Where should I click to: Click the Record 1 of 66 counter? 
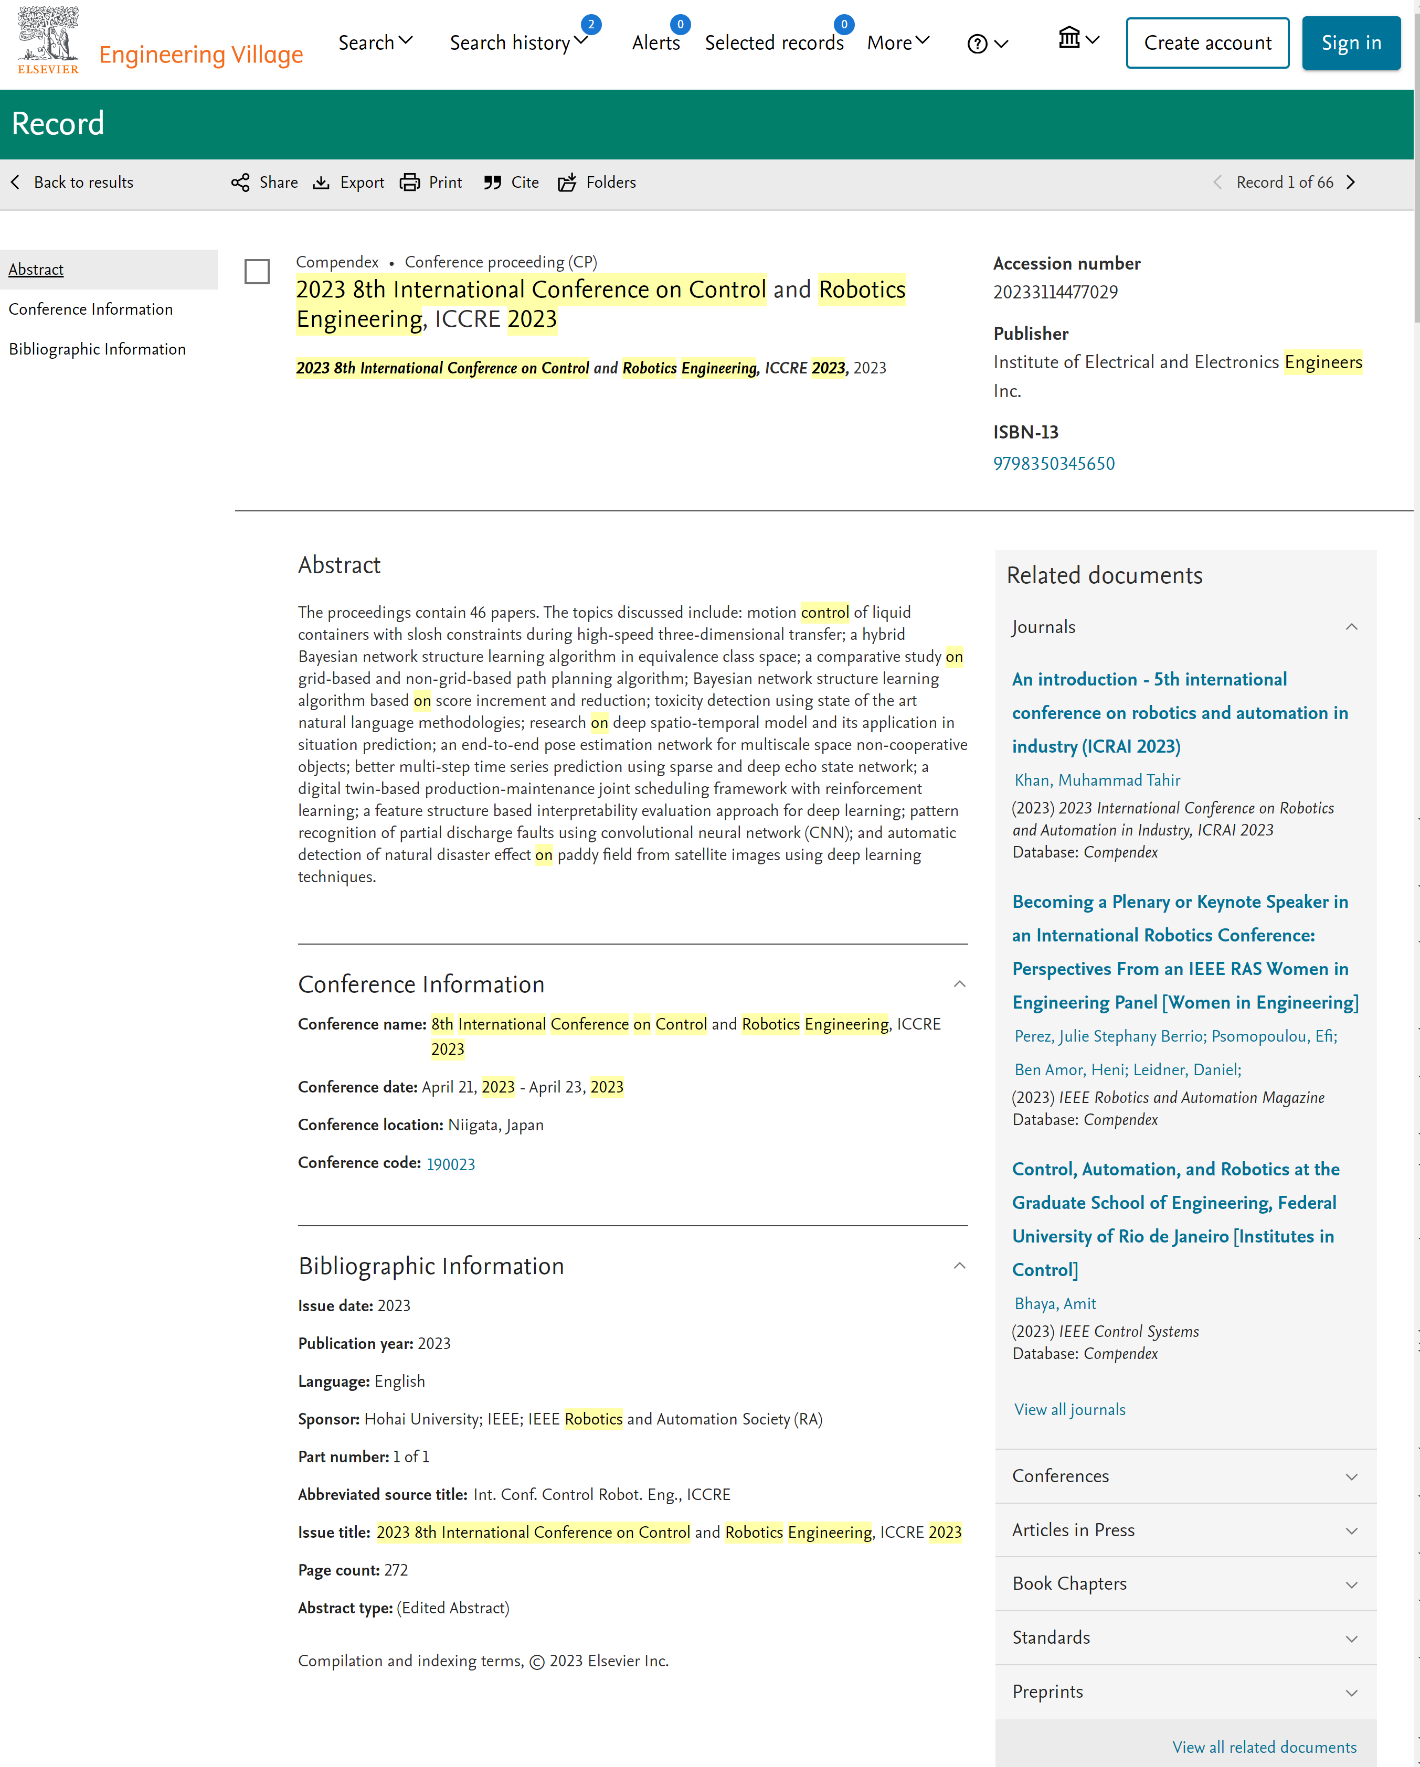[x=1284, y=182]
